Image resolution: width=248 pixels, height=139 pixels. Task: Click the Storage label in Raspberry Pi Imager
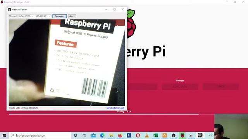180,81
